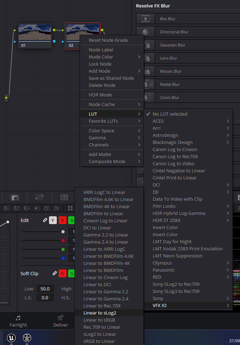
Task: Switch to Hue vs Sat curve
Action: tap(17, 208)
